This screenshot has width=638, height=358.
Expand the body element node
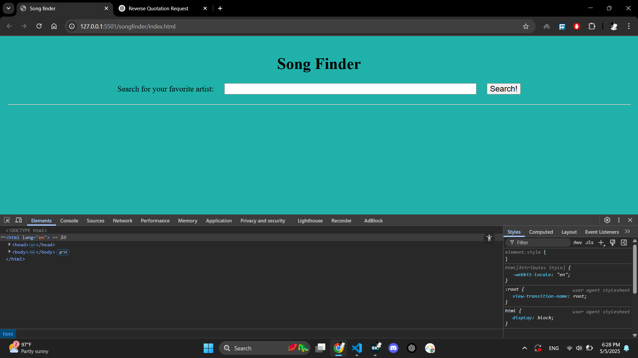9,252
